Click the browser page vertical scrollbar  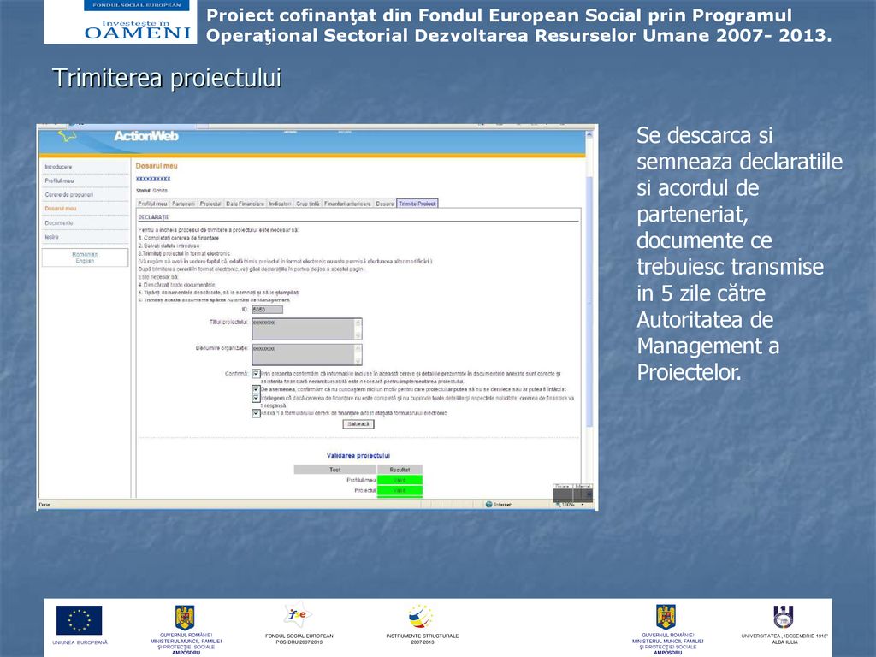(589, 302)
